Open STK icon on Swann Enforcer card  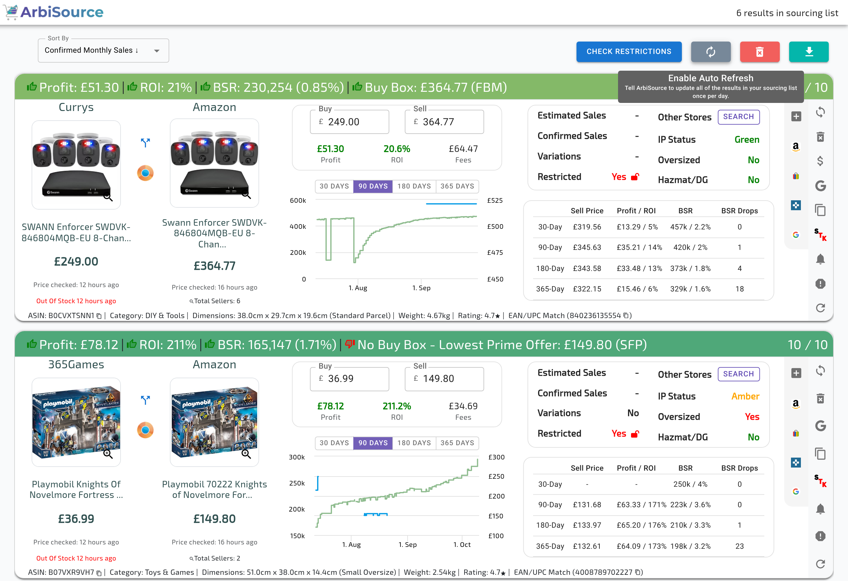820,235
